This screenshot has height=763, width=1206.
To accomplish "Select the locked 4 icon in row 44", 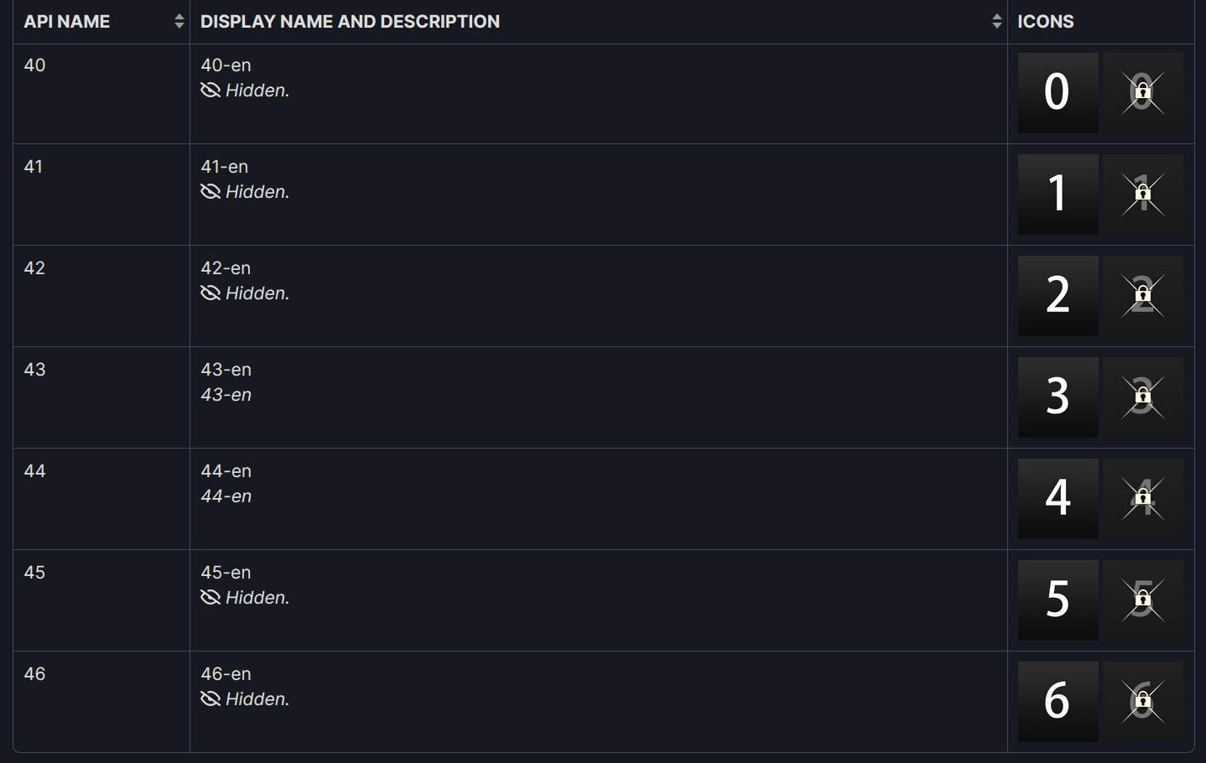I will [x=1143, y=499].
